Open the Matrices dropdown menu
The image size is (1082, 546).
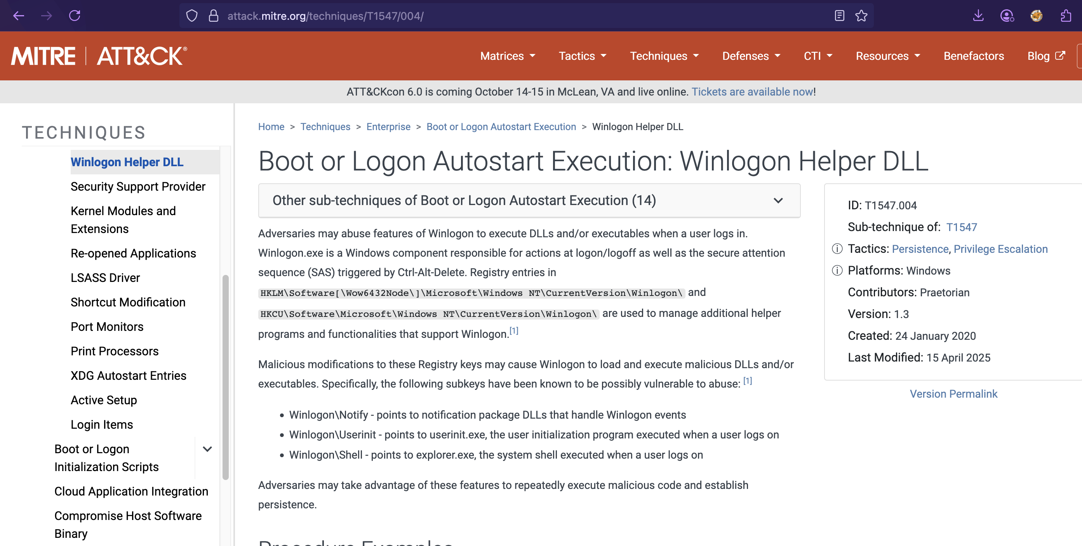pos(507,56)
